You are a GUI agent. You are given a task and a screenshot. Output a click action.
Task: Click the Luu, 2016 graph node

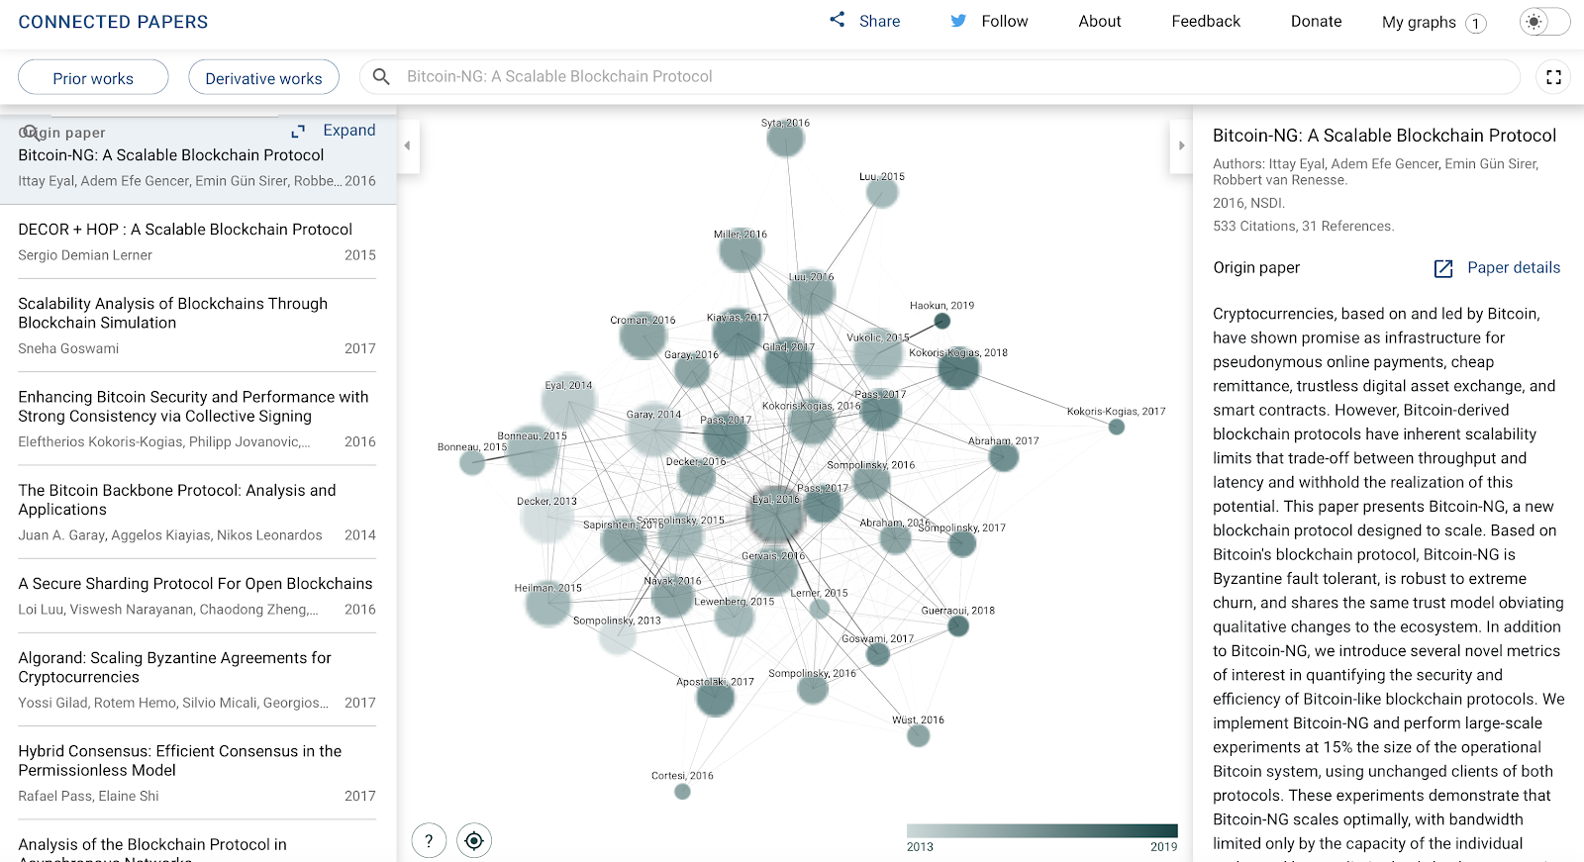[x=812, y=292]
